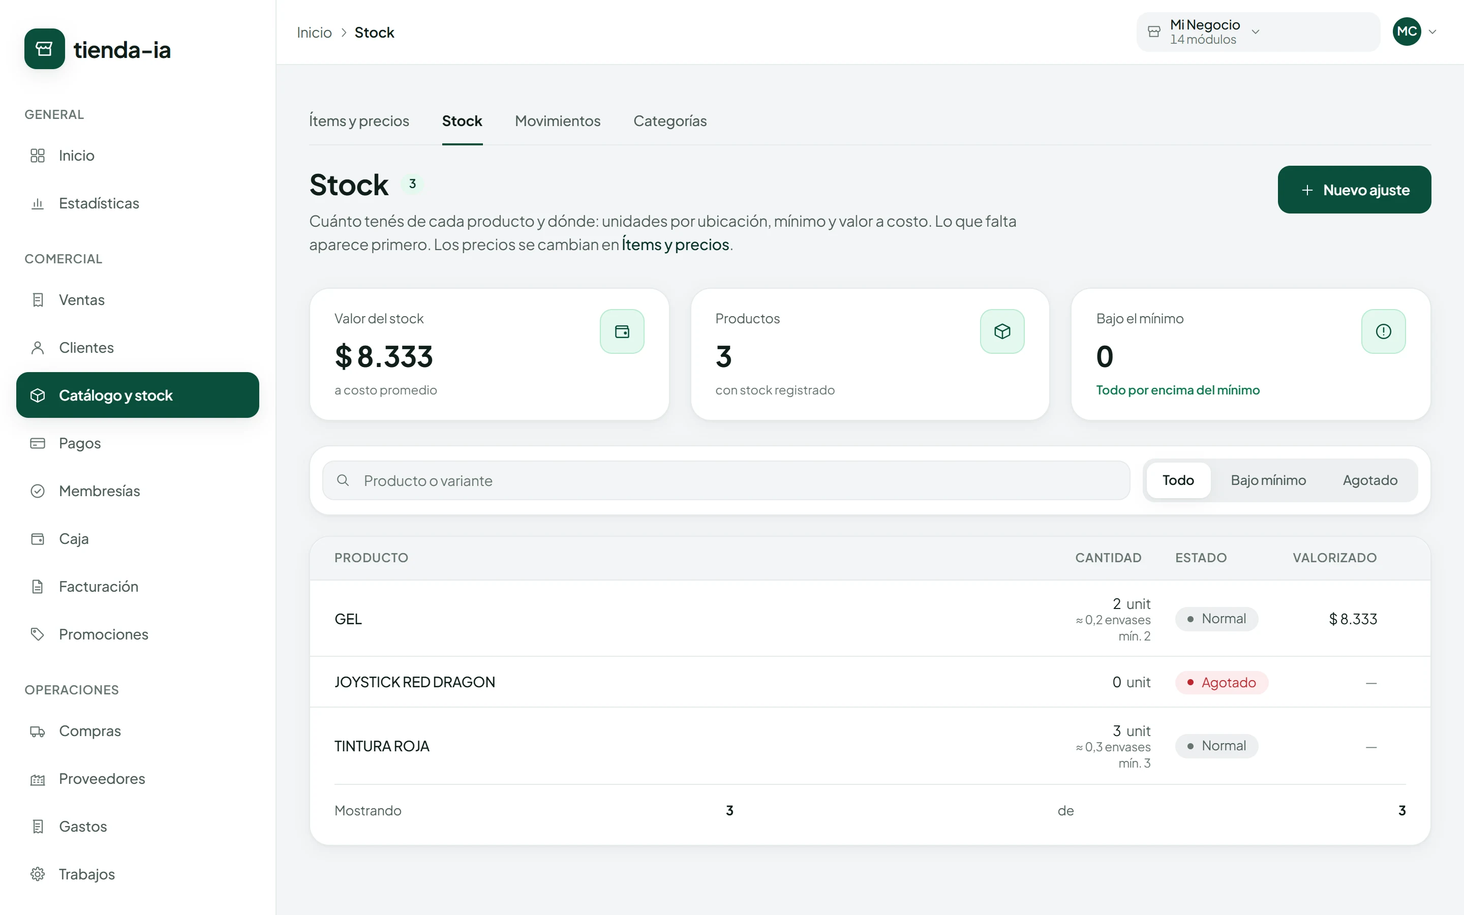Click the tienda-ia store logo icon

click(x=44, y=49)
